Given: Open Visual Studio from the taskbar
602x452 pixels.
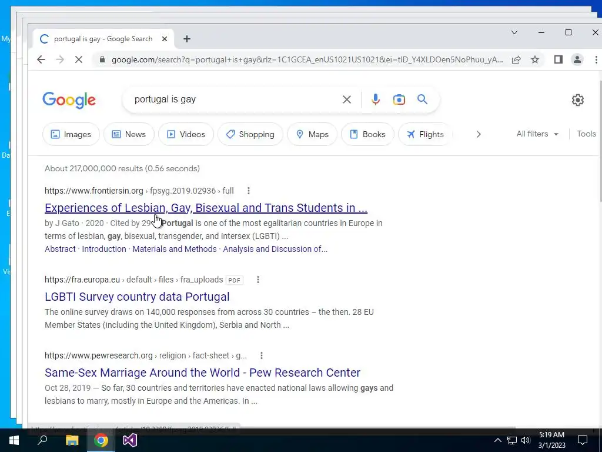Looking at the screenshot, I should 130,440.
